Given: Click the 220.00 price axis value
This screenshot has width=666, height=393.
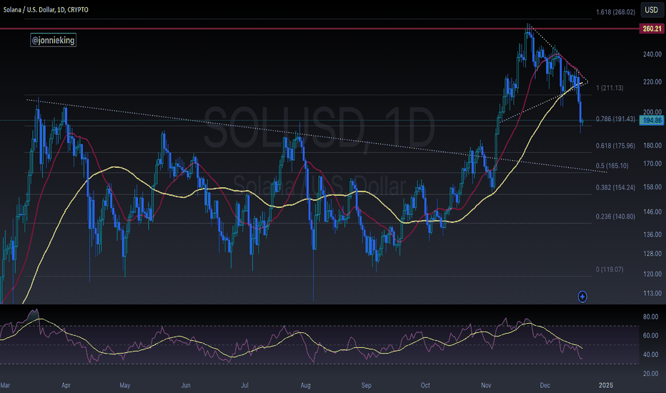Looking at the screenshot, I should coord(652,82).
